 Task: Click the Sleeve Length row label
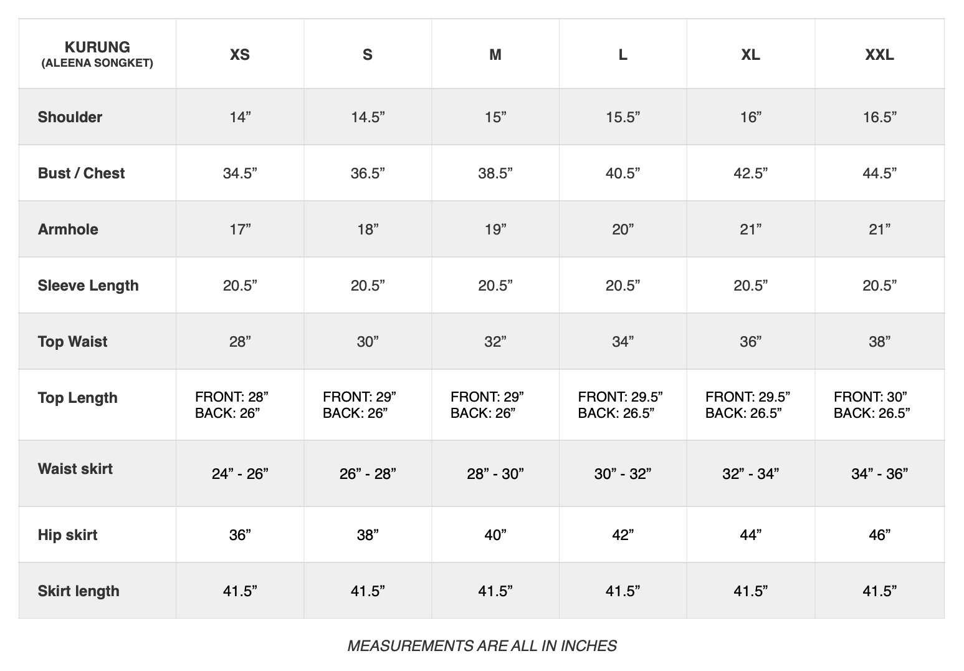[88, 286]
